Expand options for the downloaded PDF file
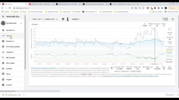Viewport: 179px width, 100px height. pyautogui.click(x=24, y=95)
